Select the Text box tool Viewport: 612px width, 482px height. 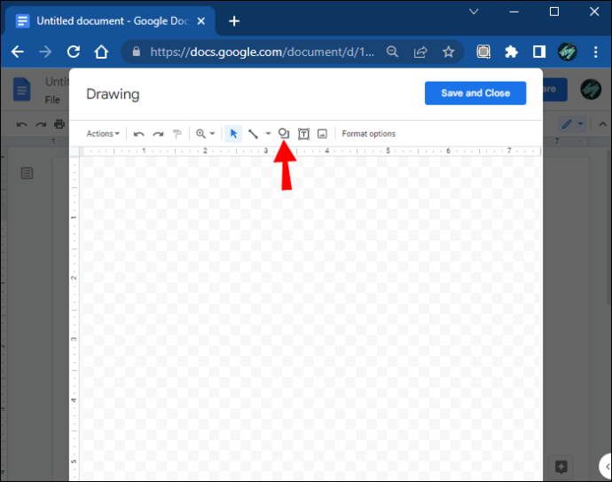pos(303,133)
